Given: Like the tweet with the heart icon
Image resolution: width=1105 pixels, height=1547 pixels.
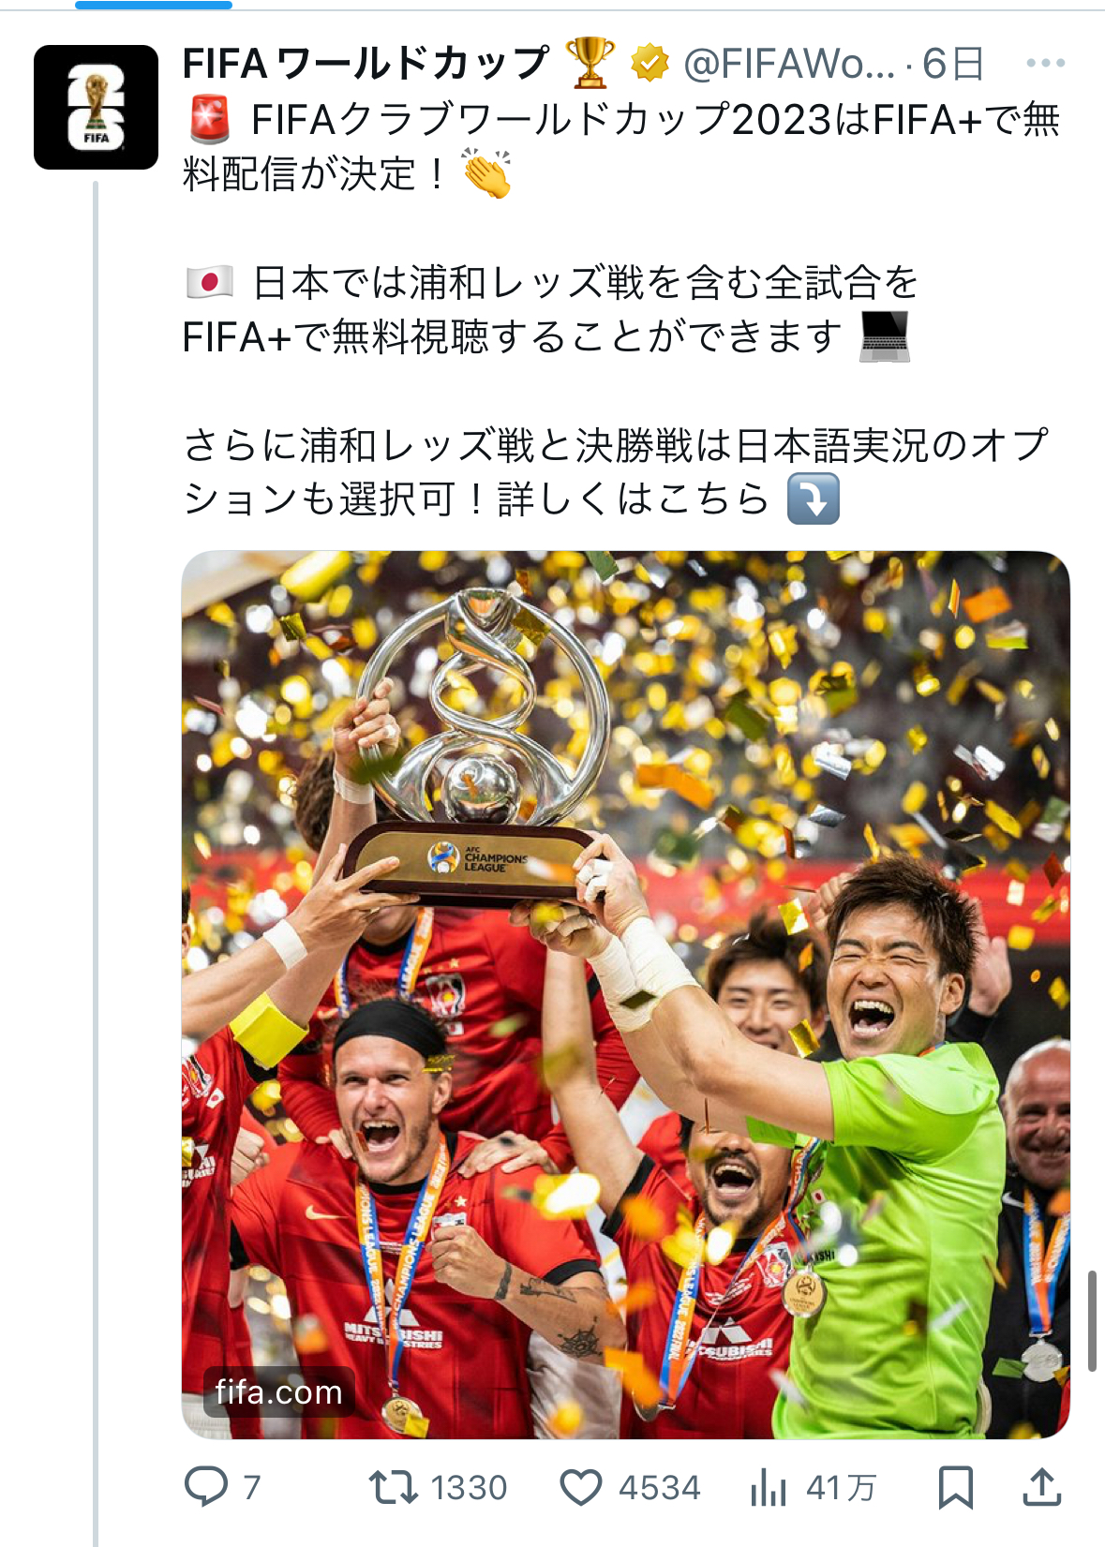Looking at the screenshot, I should point(581,1487).
